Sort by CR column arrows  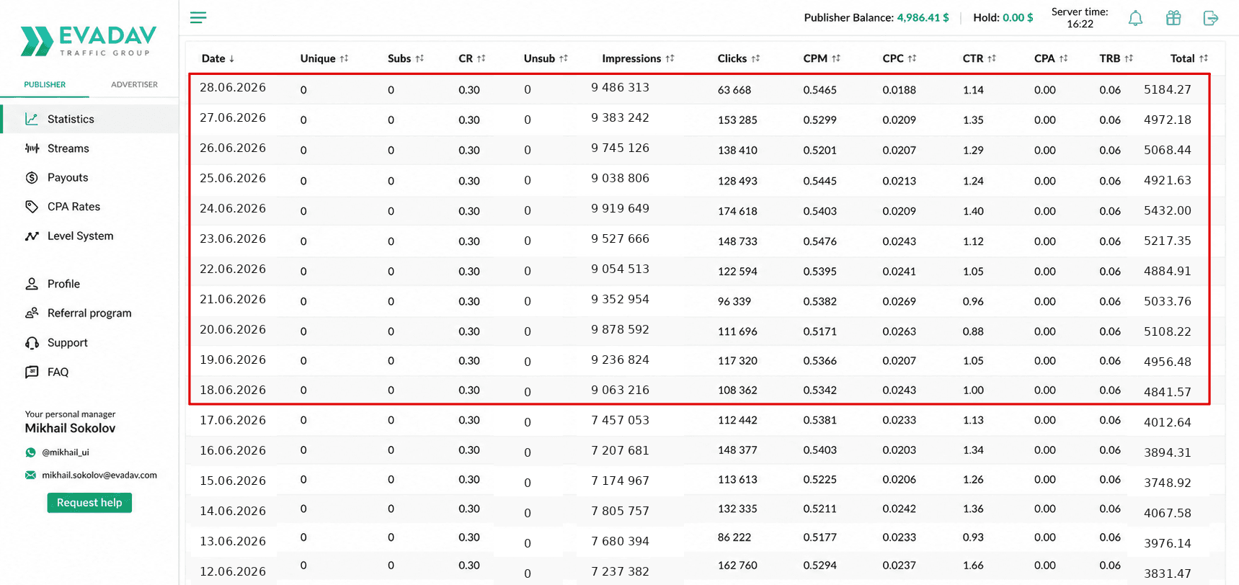(481, 58)
